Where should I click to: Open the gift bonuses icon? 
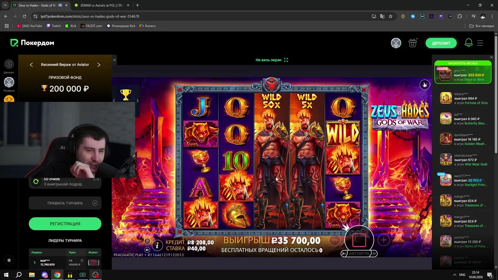point(413,43)
